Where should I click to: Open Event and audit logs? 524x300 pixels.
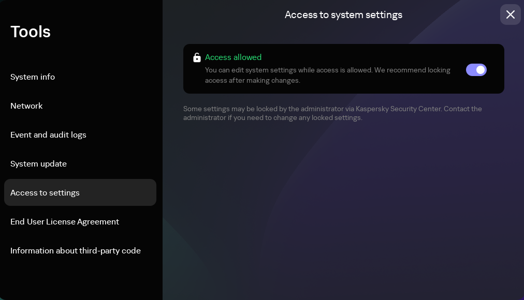(48, 134)
